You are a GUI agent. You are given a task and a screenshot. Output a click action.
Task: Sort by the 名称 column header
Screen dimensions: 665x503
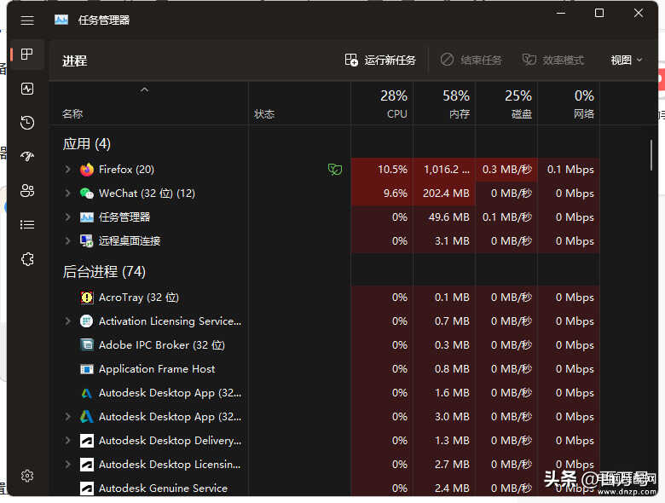148,103
